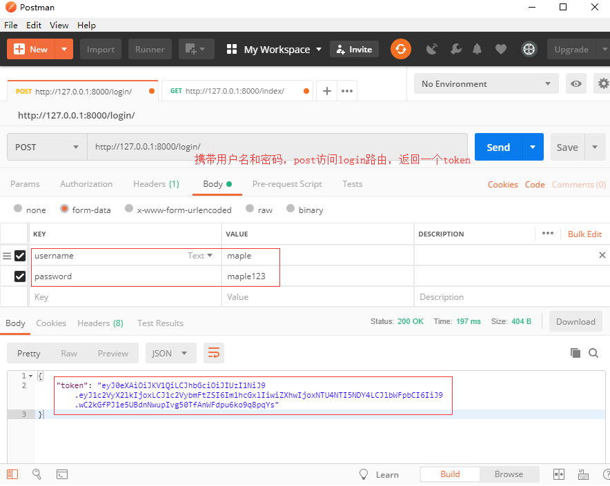Click the Import button
Viewport: 610px width, 486px height.
click(x=101, y=50)
